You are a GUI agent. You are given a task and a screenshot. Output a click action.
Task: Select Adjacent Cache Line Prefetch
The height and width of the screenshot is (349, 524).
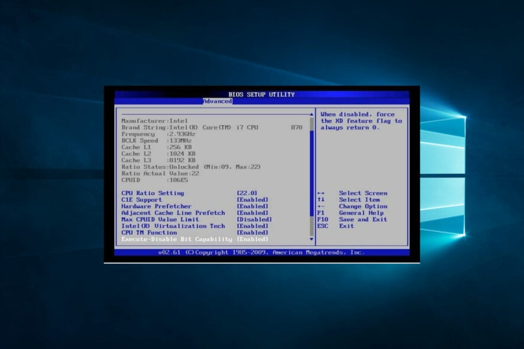[x=173, y=213]
